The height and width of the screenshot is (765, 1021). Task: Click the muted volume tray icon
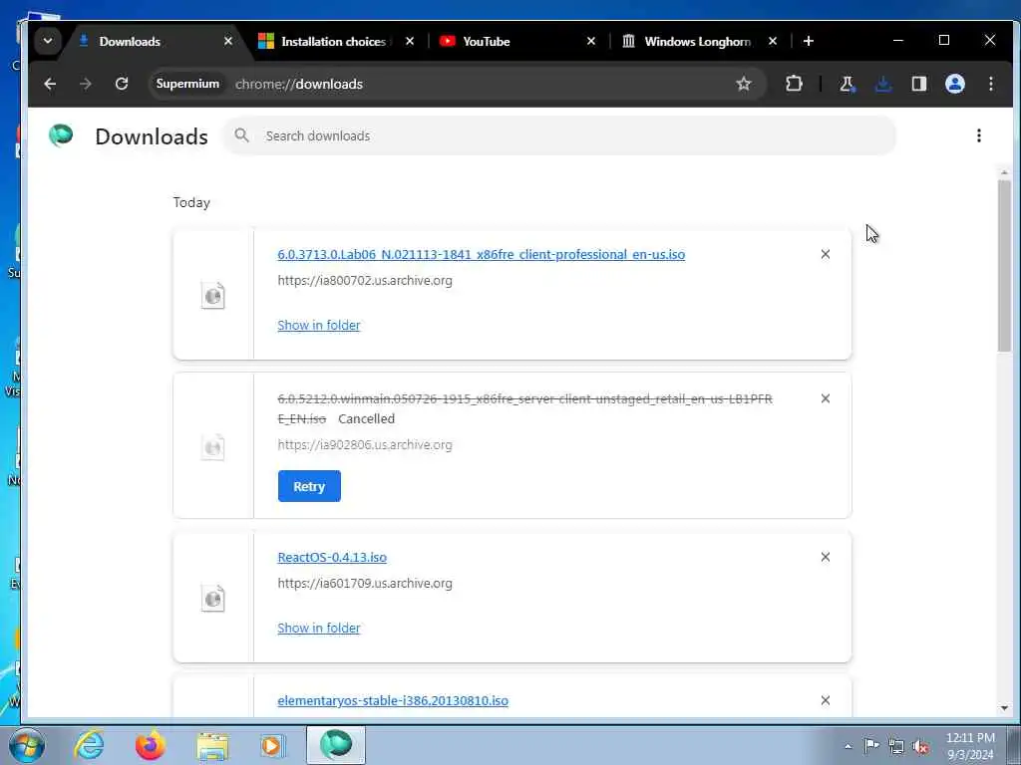[920, 746]
